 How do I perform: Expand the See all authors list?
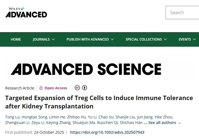164,123
